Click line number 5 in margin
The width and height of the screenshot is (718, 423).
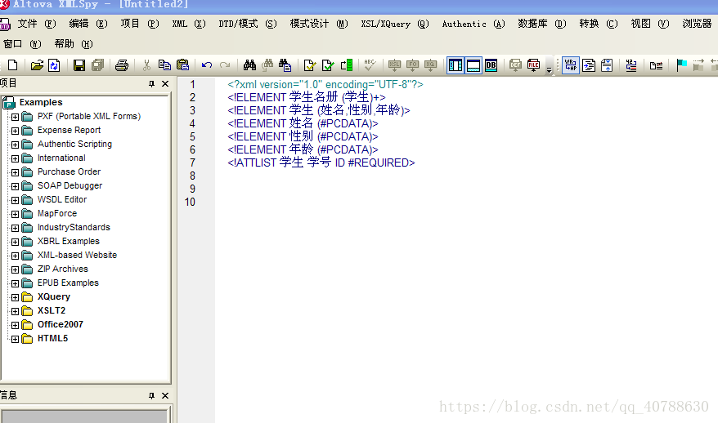tap(192, 136)
